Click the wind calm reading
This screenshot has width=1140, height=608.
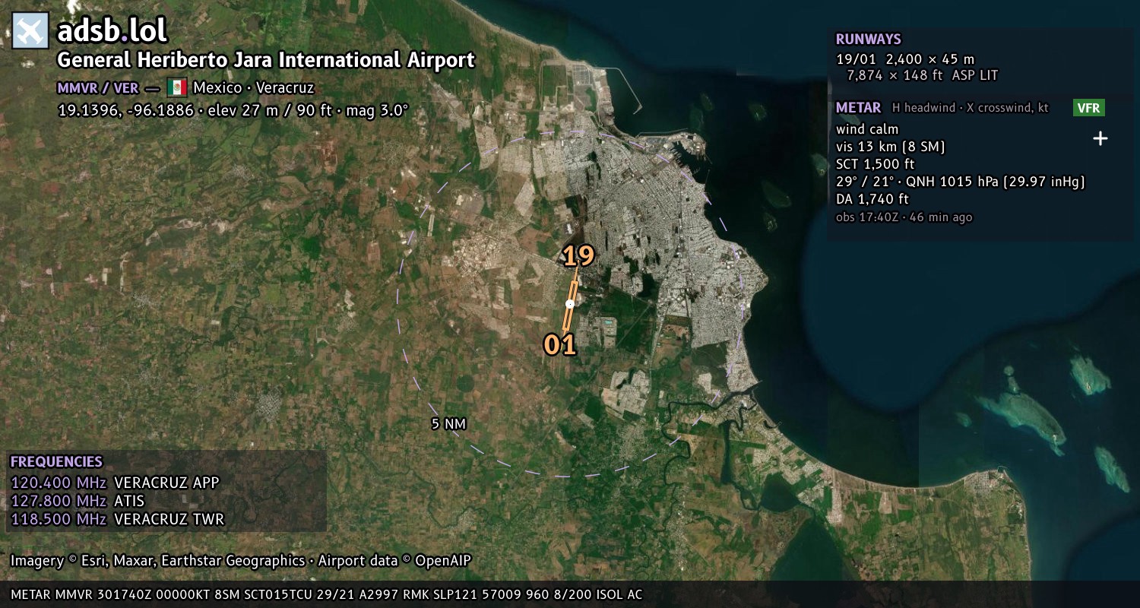[x=867, y=129]
